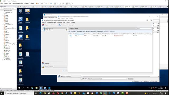The image size is (169, 95).
Task: Click the Установить взаимодействие button
Action: tap(78, 31)
